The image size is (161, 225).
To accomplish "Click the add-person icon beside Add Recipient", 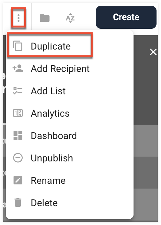I will point(18,68).
